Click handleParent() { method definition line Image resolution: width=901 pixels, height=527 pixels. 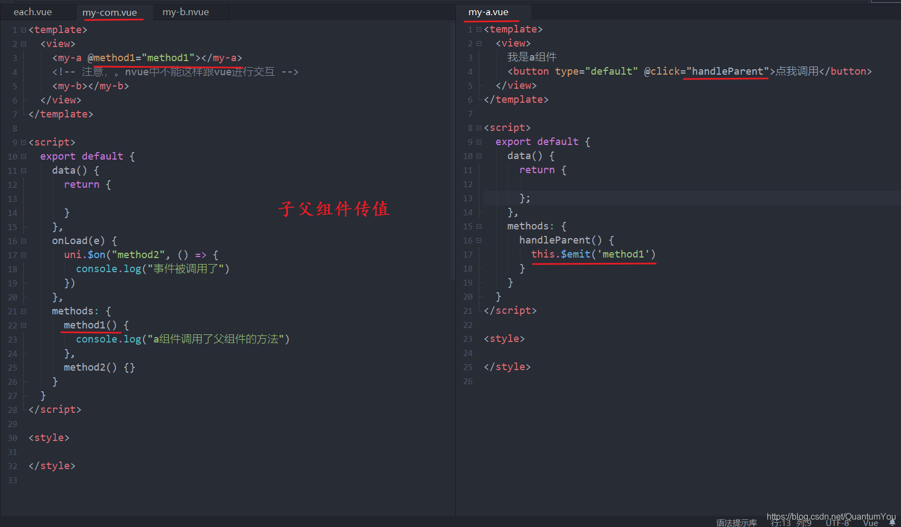pos(566,240)
